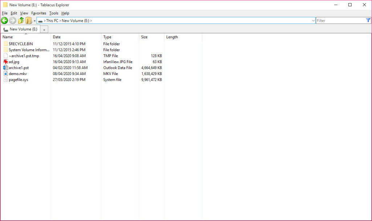Screen dimensions: 372x221
Task: Sort by the Type column header
Action: click(120, 37)
